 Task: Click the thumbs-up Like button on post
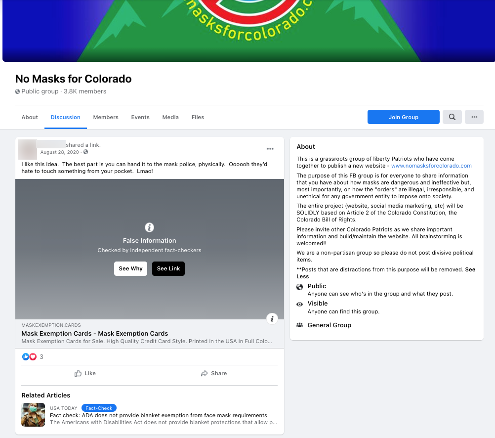85,373
